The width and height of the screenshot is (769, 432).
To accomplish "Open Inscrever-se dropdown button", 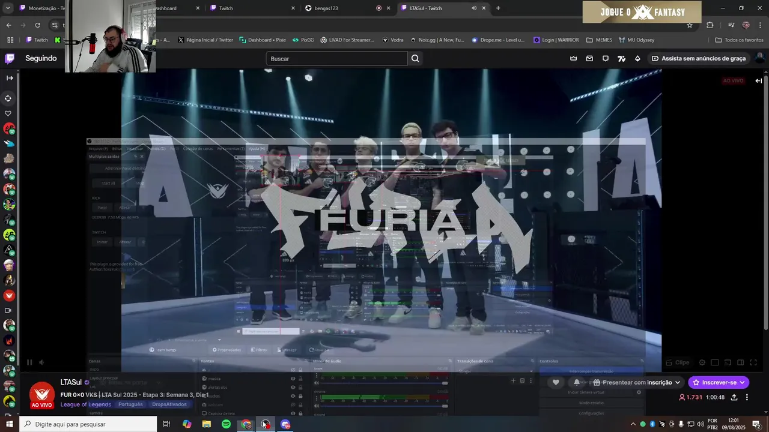I will 719,382.
